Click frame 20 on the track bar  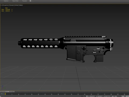(x=32, y=94)
